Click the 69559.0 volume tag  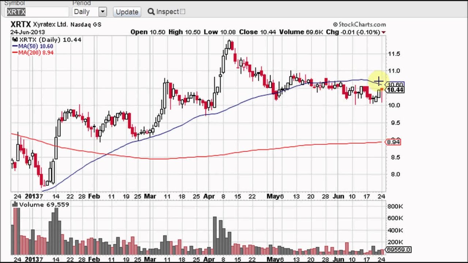coord(399,250)
